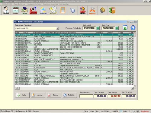
Task: Open the Contas calendar icon
Action: (x=16, y=11)
